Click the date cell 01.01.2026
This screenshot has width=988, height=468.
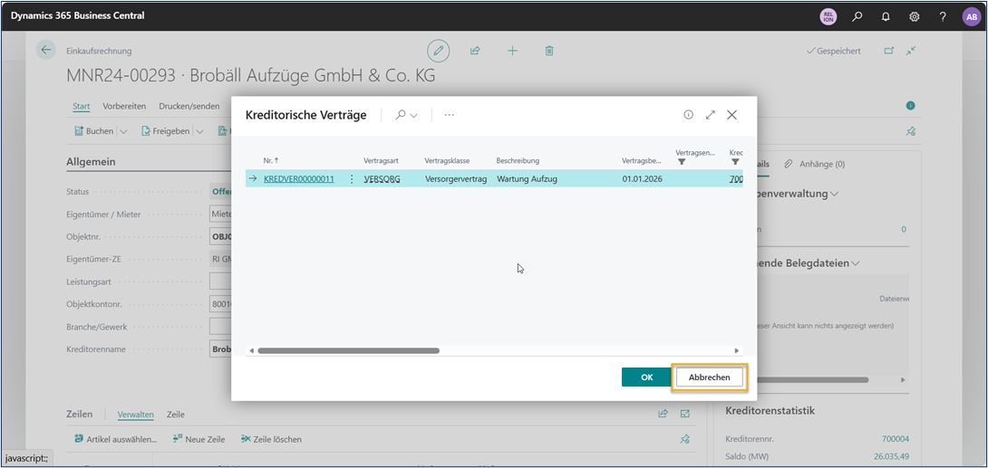(643, 179)
